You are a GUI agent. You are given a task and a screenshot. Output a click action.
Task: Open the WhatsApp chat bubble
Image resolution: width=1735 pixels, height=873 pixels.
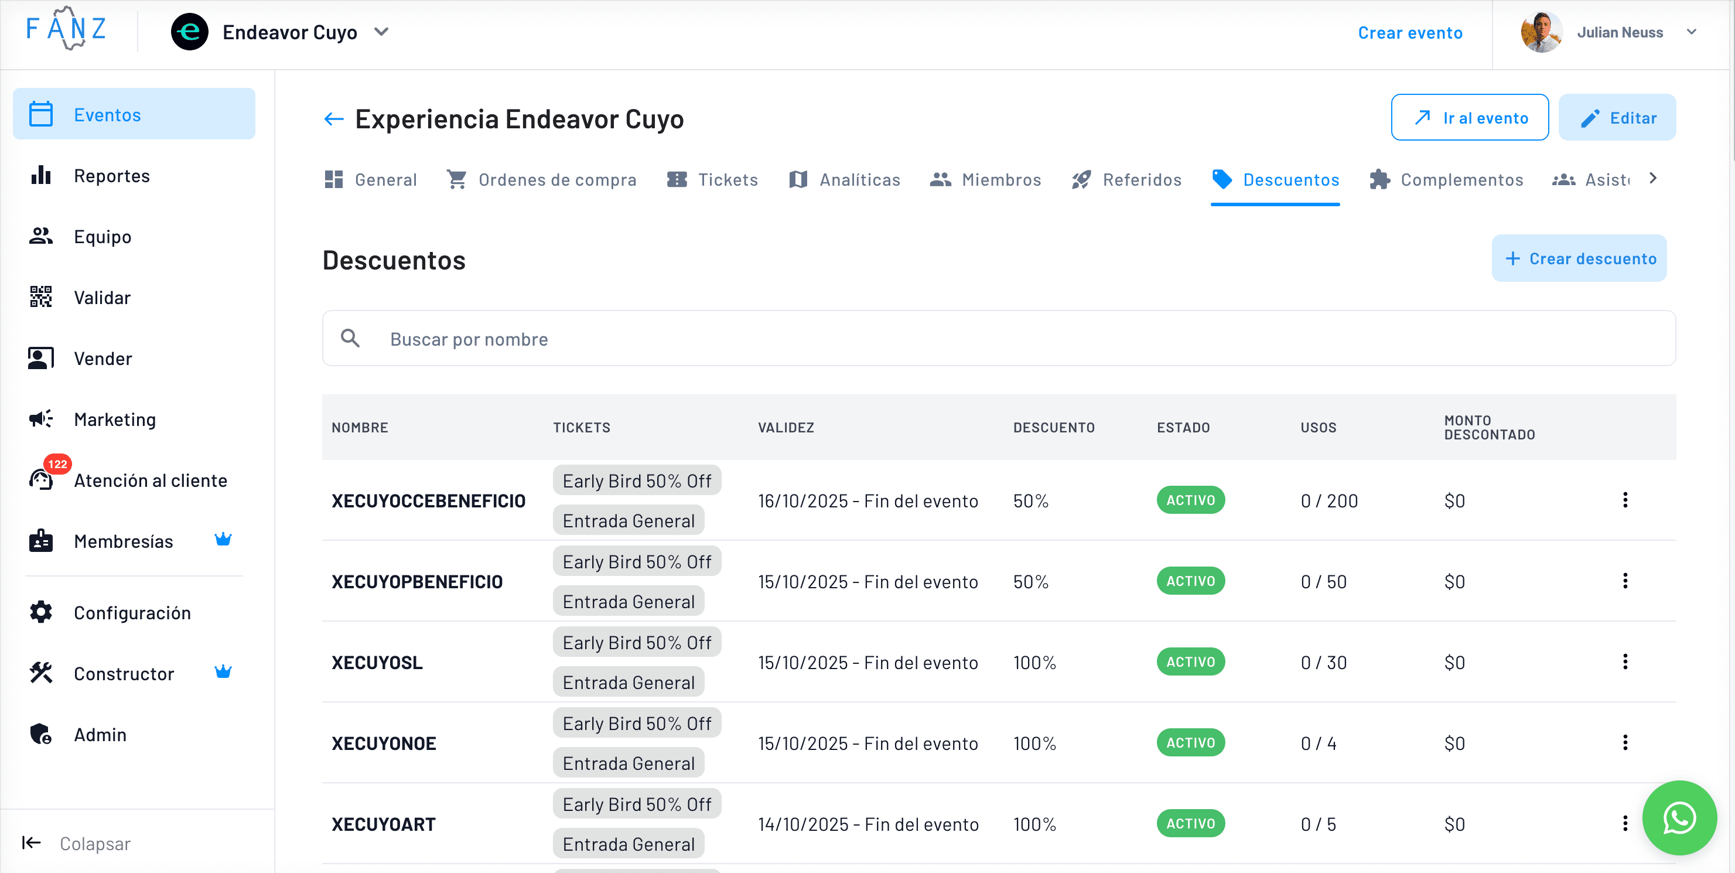click(x=1679, y=818)
